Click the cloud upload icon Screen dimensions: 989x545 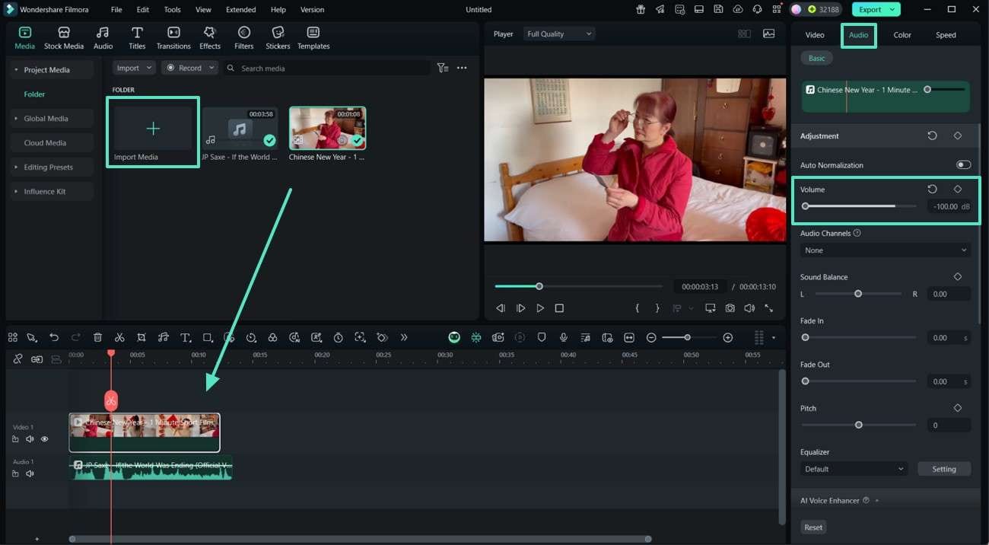(738, 10)
